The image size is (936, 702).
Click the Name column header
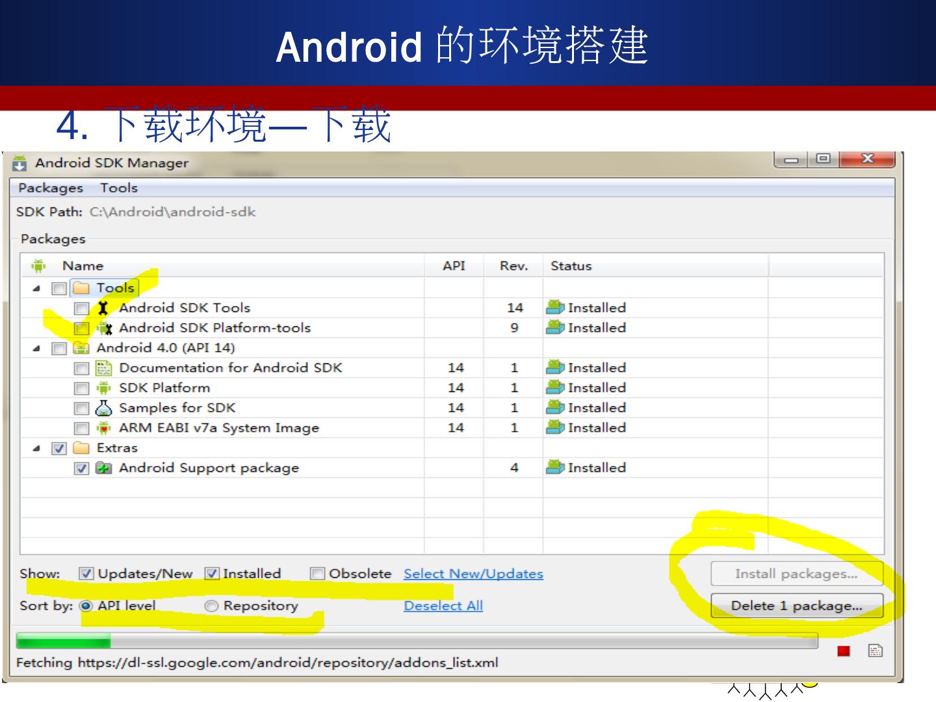[x=223, y=266]
